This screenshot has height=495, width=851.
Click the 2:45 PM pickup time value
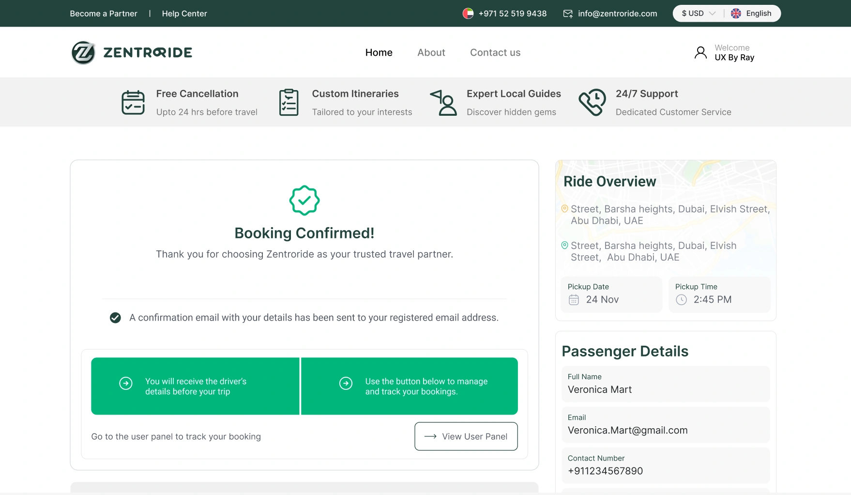tap(713, 300)
